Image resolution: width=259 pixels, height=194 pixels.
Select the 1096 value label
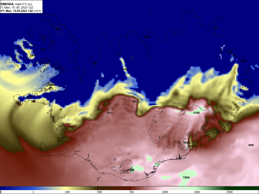[x=186, y=143]
